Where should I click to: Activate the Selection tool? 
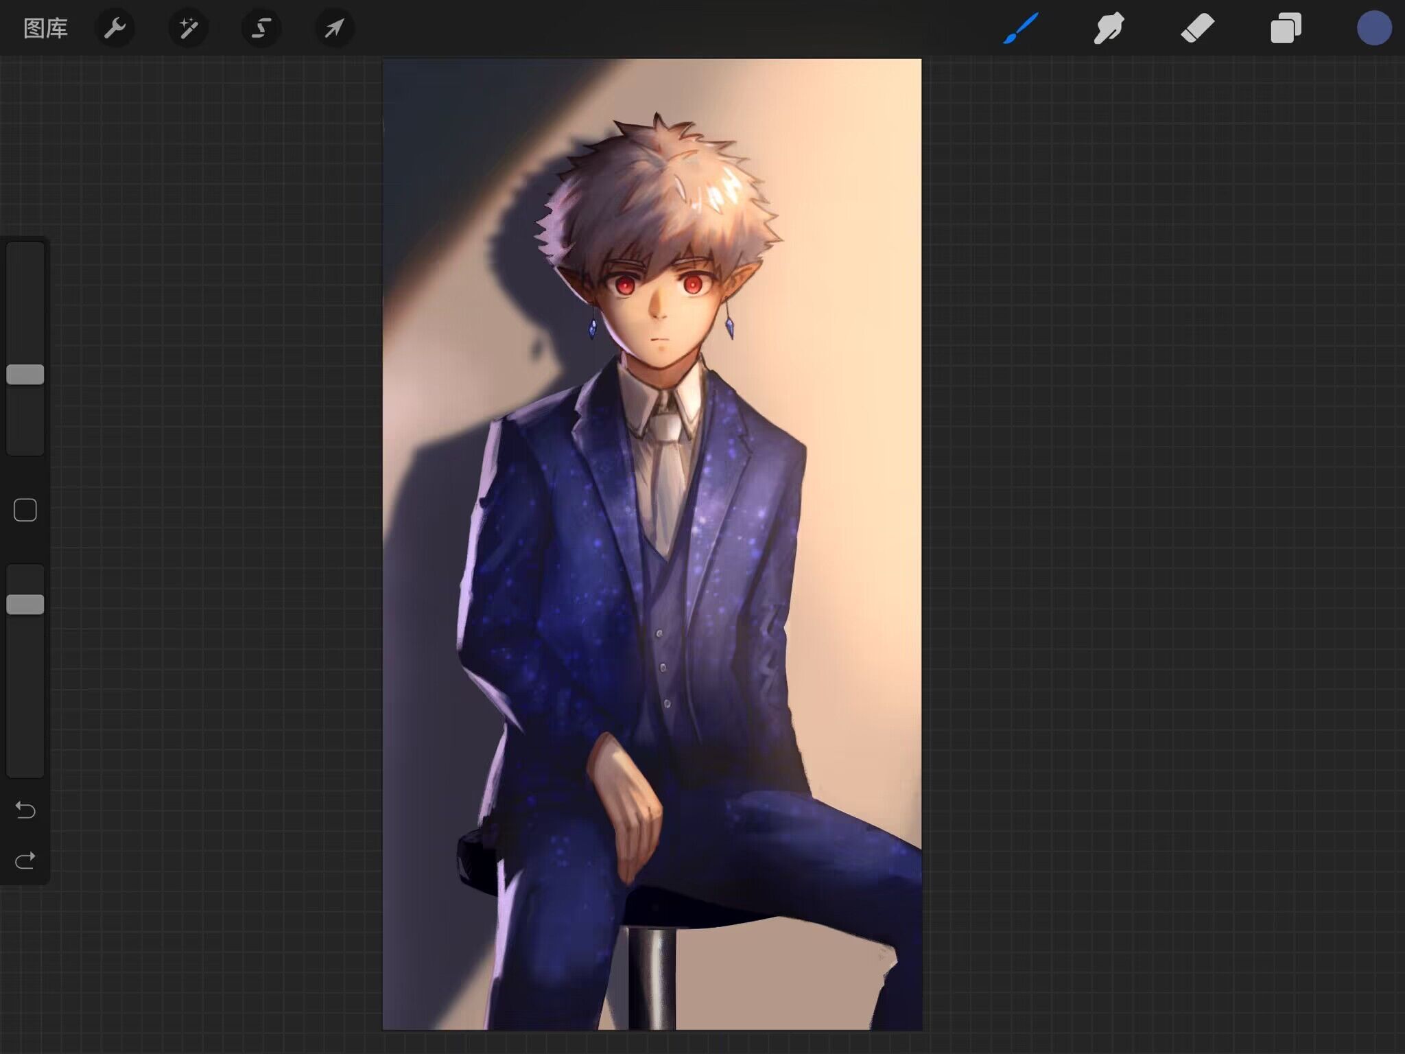[x=261, y=28]
